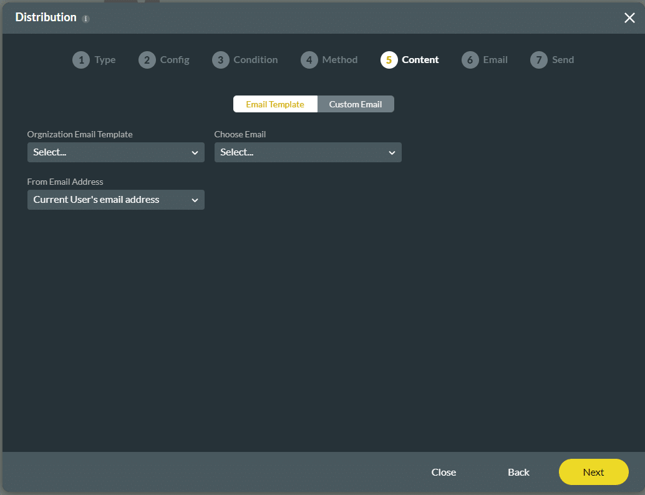Click the chevron on the Choose Email field
645x495 pixels.
coord(392,152)
